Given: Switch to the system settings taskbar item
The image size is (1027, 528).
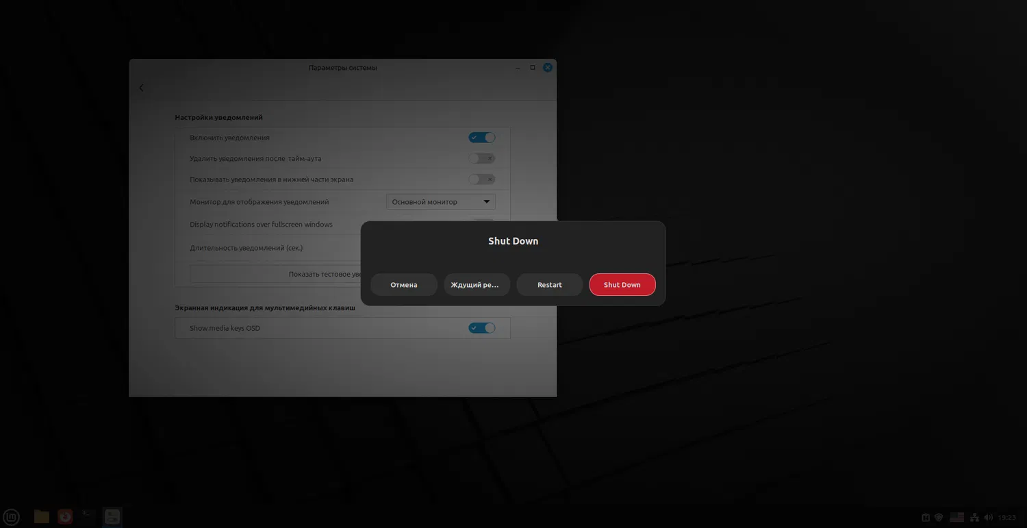Looking at the screenshot, I should coord(112,517).
